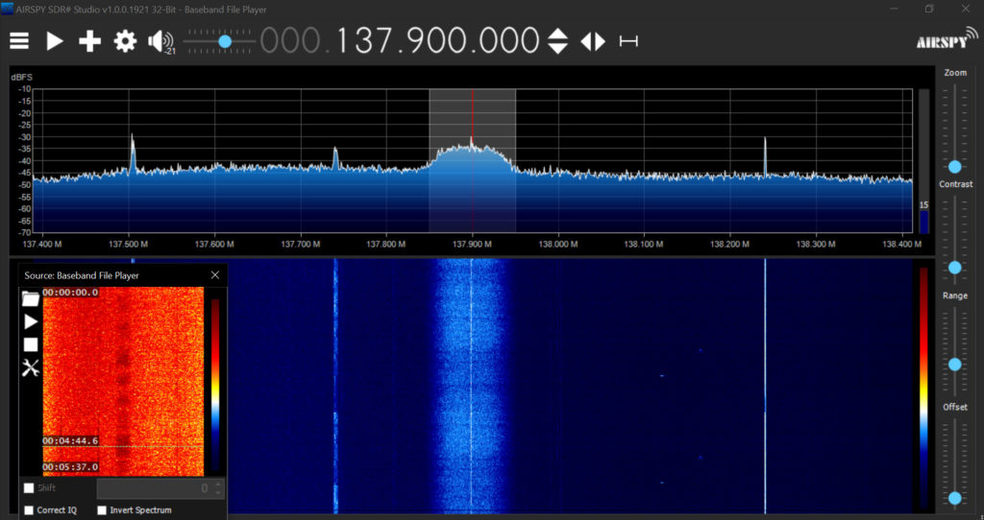Click the Zoom slider handle
The width and height of the screenshot is (984, 520).
tap(954, 166)
